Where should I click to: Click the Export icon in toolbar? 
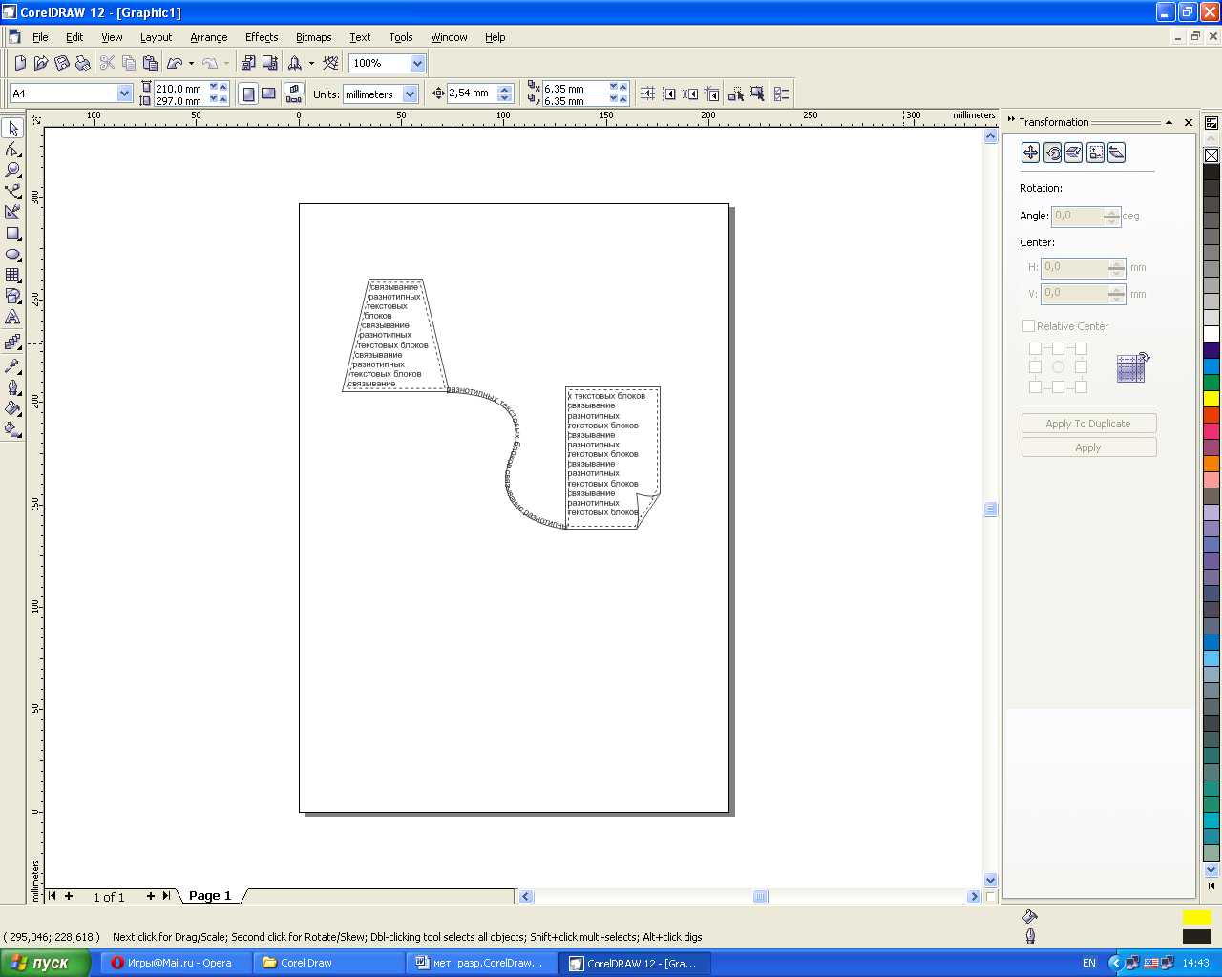270,63
